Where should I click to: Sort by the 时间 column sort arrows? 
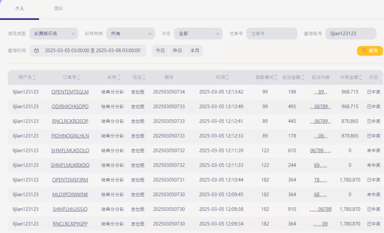[227, 77]
